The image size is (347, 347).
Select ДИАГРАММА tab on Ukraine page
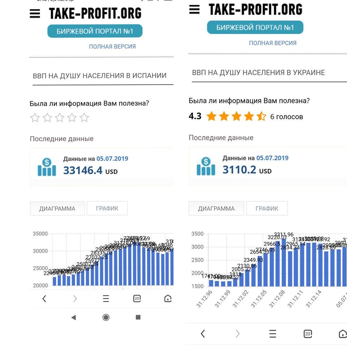click(216, 208)
